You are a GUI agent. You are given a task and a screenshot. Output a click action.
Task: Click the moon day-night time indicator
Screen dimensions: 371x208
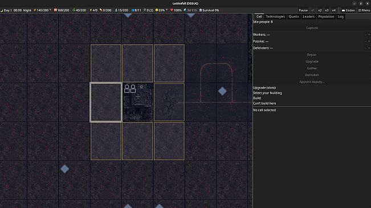pyautogui.click(x=16, y=10)
